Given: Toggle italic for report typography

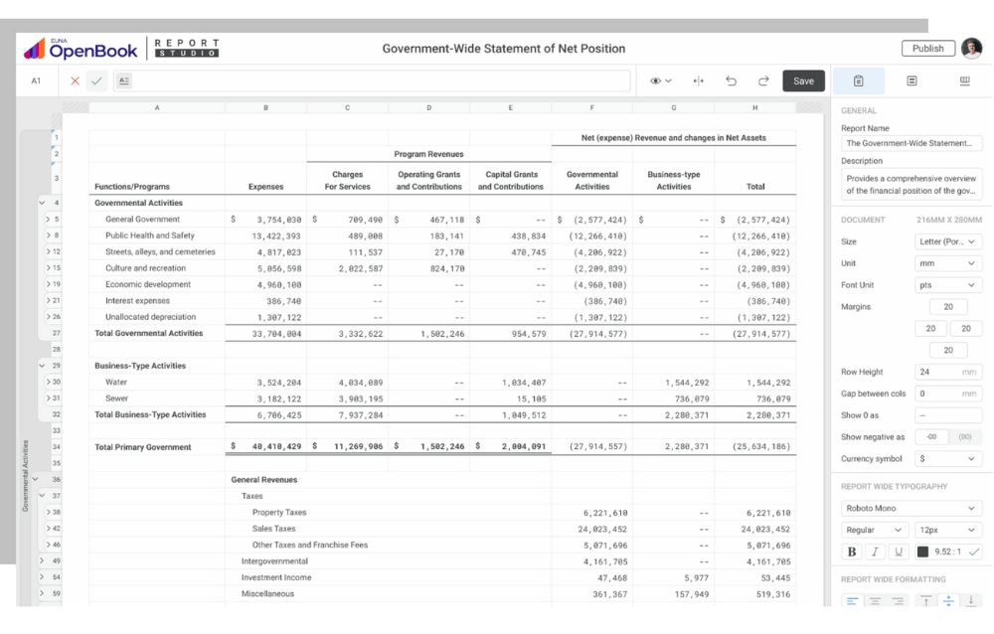Looking at the screenshot, I should click(x=875, y=552).
